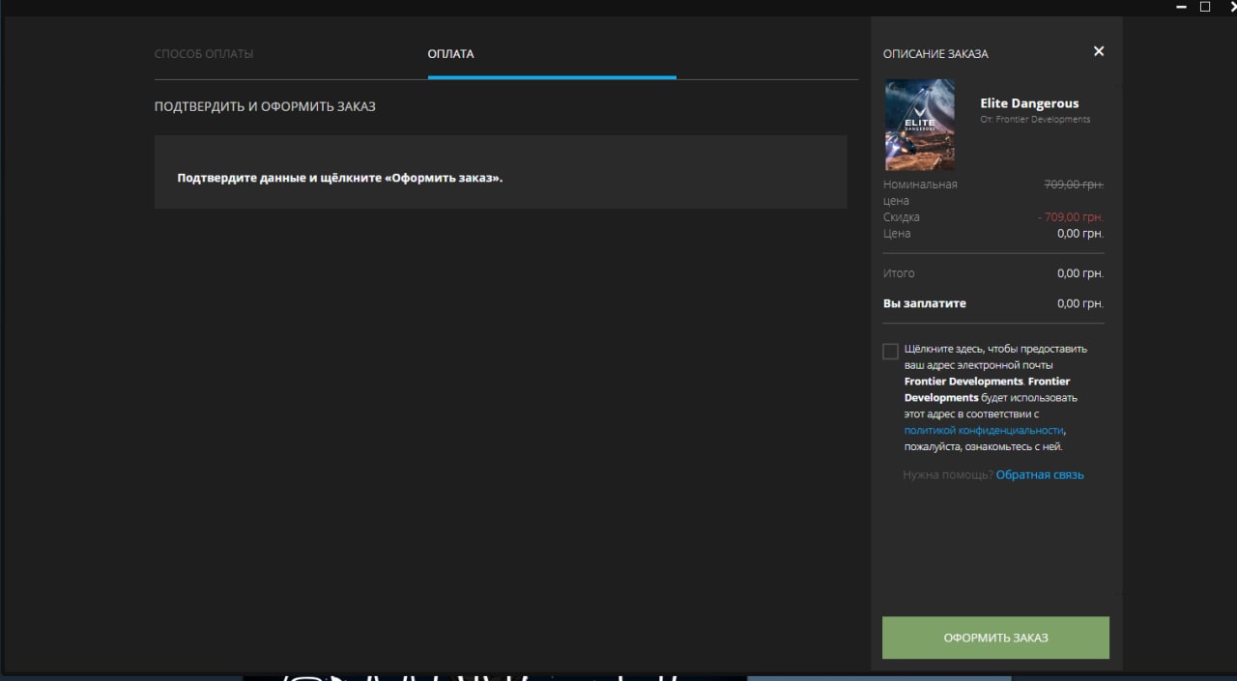Click the «Вы заплатите» total label
The image size is (1237, 681).
click(x=924, y=303)
